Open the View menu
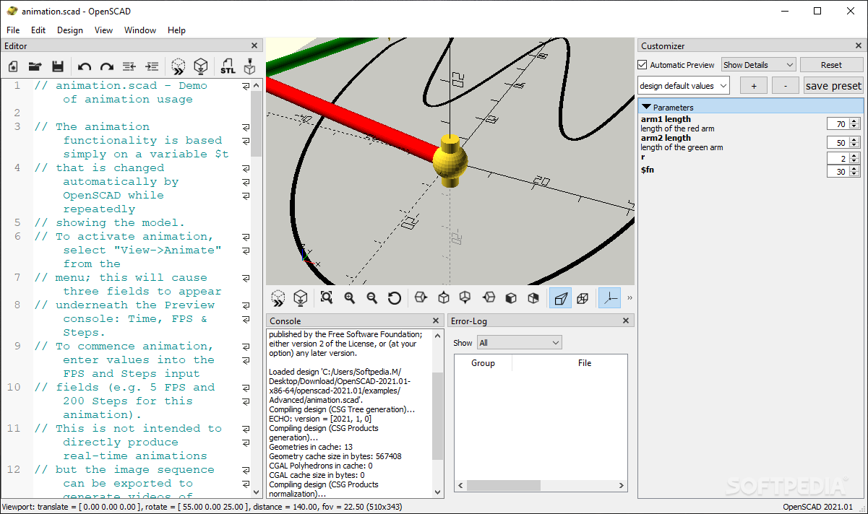Screen dimensions: 868x514 point(103,30)
